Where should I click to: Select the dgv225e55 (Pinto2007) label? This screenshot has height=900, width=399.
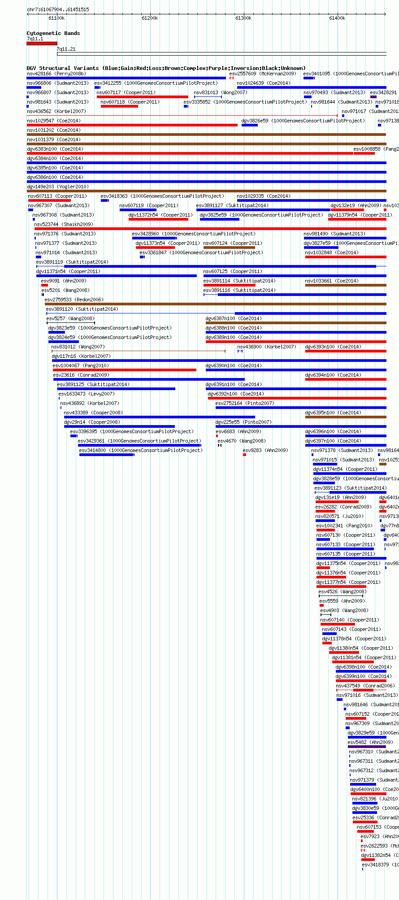[243, 422]
